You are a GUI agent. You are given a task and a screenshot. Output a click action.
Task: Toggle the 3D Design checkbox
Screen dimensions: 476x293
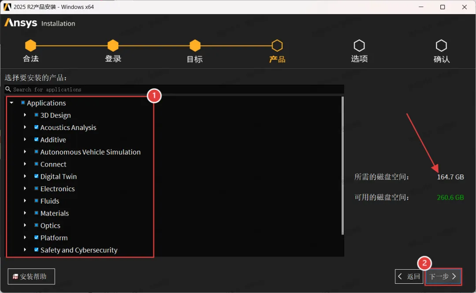click(x=36, y=115)
